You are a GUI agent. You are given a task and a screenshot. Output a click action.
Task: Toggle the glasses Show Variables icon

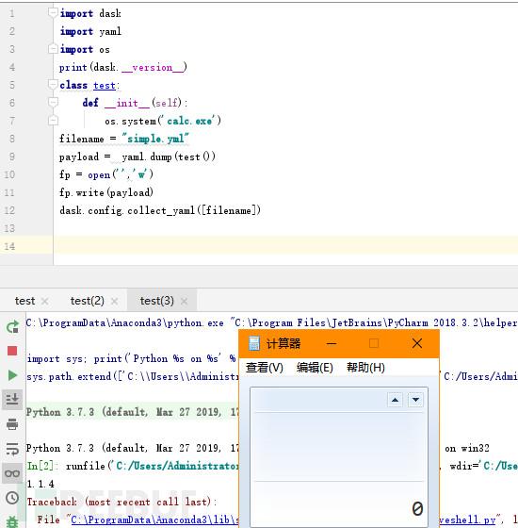(12, 473)
